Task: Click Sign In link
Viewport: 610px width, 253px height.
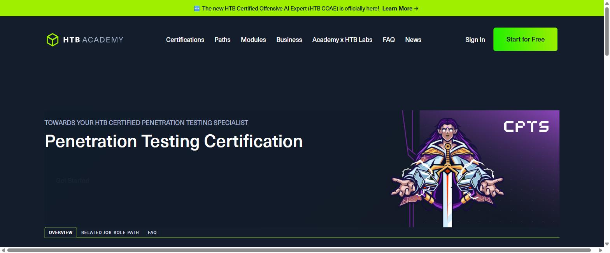Action: pyautogui.click(x=475, y=40)
